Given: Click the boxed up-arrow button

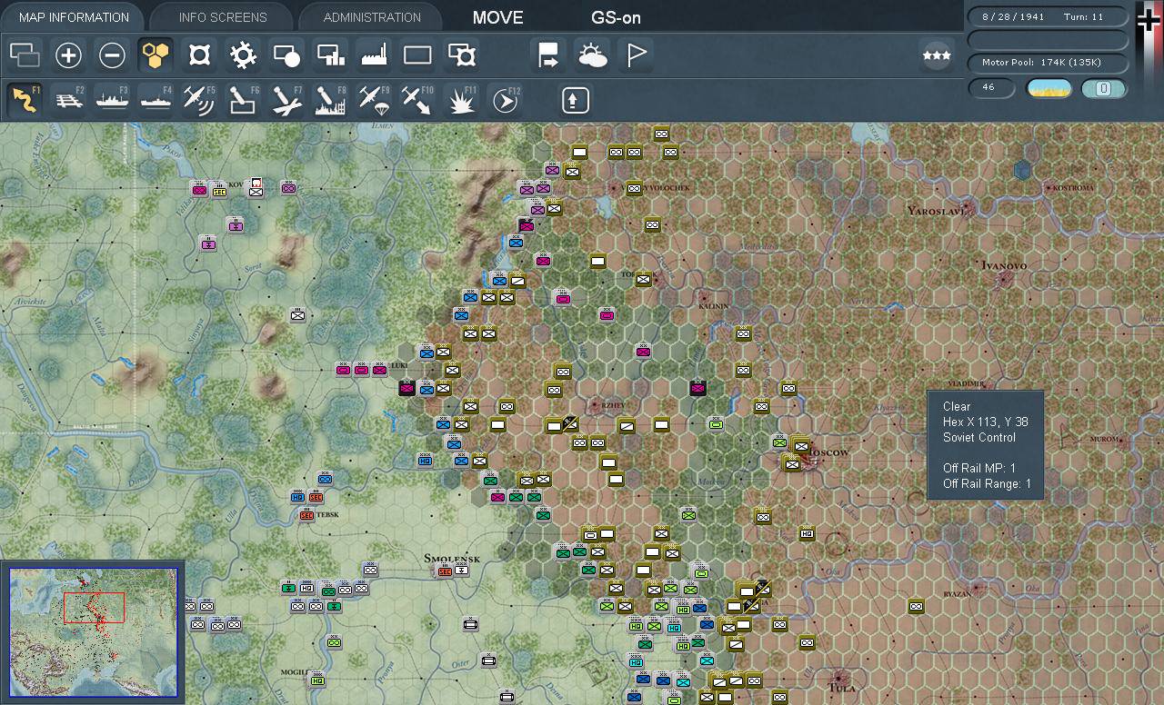Looking at the screenshot, I should (x=576, y=99).
